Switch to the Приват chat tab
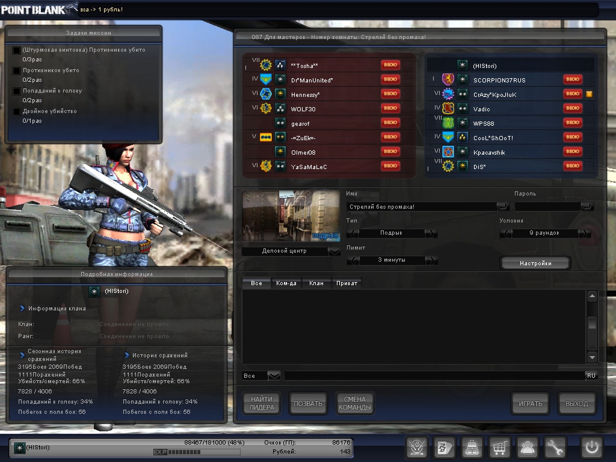Viewport: 616px width, 462px height. pos(347,283)
